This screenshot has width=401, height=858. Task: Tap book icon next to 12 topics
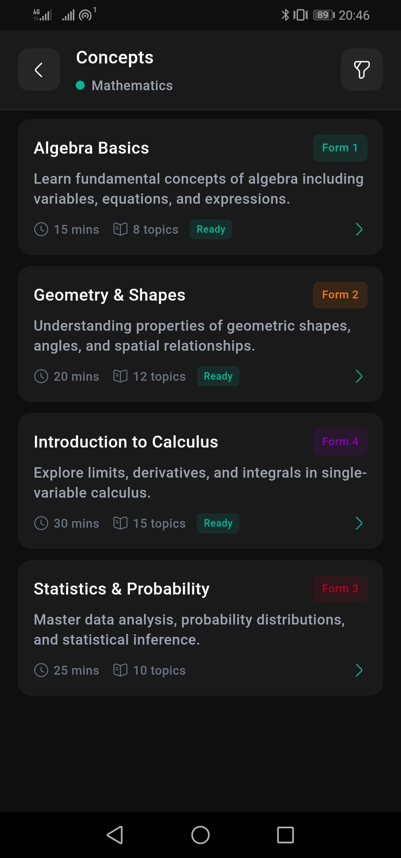[120, 376]
